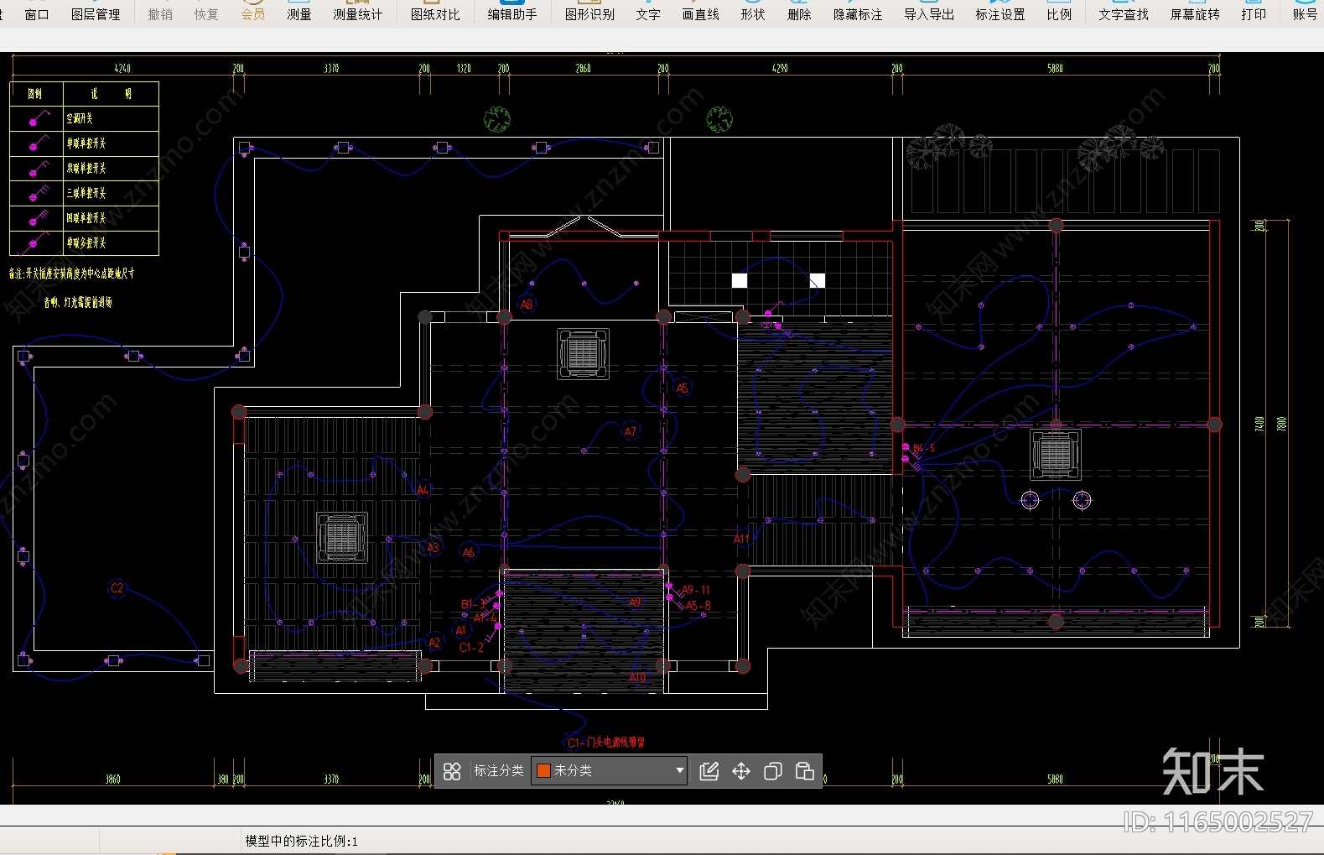Click the edit annotation pencil icon

click(709, 771)
